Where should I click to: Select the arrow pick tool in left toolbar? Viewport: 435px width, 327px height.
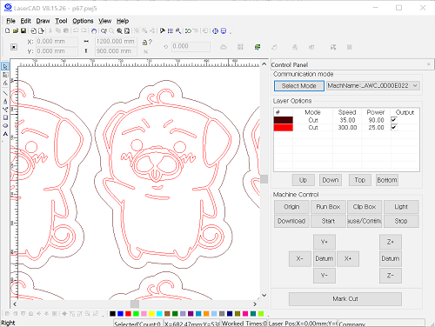[5, 67]
